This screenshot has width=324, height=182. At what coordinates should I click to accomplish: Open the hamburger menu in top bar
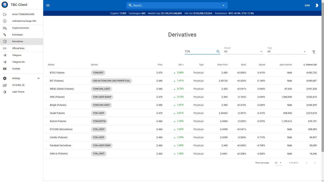point(48,5)
